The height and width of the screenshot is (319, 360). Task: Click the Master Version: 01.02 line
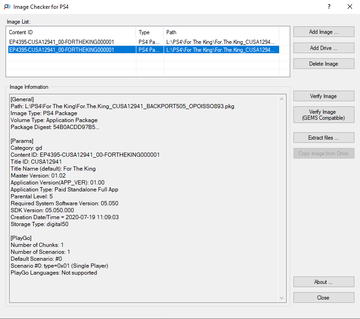point(38,176)
